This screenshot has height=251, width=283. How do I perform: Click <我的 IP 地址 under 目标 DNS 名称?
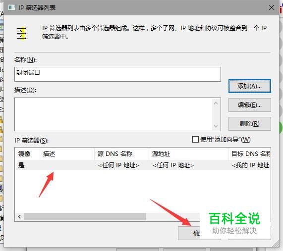coord(251,165)
